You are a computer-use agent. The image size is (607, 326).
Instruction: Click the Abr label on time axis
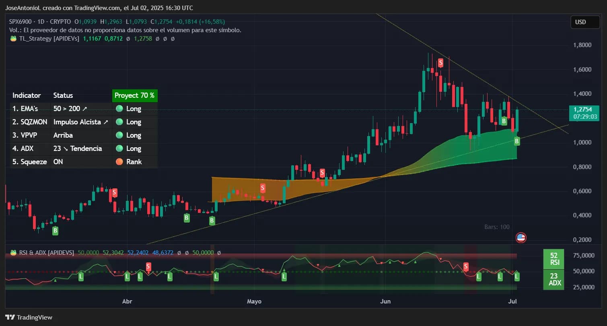pyautogui.click(x=127, y=301)
